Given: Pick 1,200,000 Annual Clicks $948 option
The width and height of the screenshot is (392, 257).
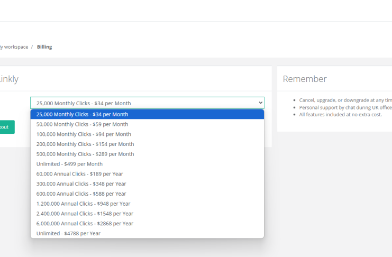Looking at the screenshot, I should point(83,204).
